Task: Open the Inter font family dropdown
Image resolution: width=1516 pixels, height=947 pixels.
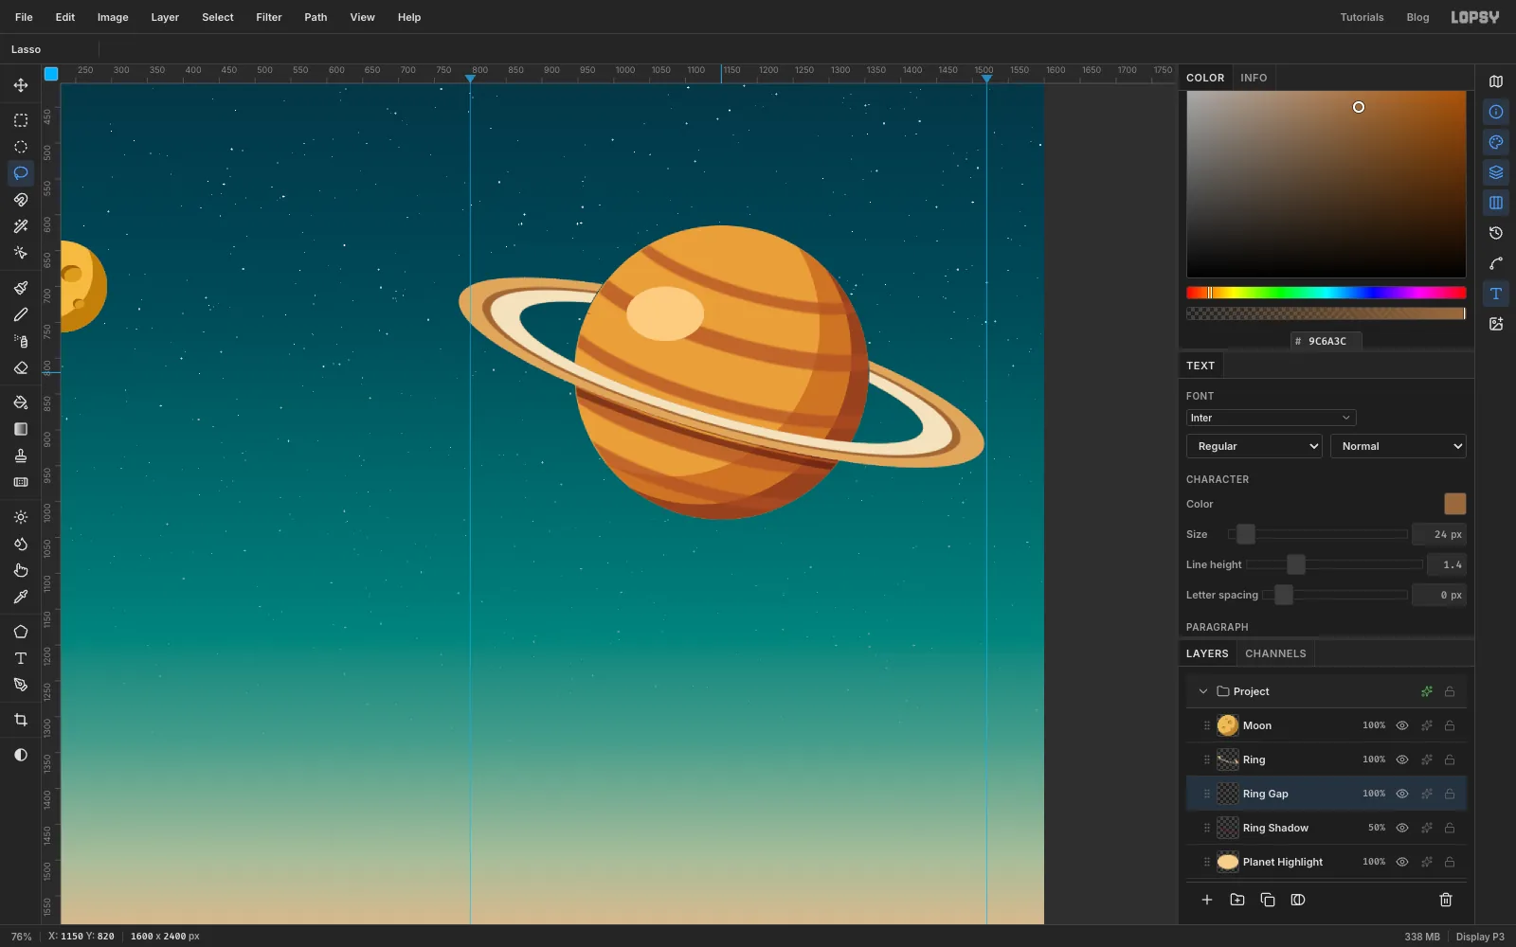Action: [x=1271, y=418]
